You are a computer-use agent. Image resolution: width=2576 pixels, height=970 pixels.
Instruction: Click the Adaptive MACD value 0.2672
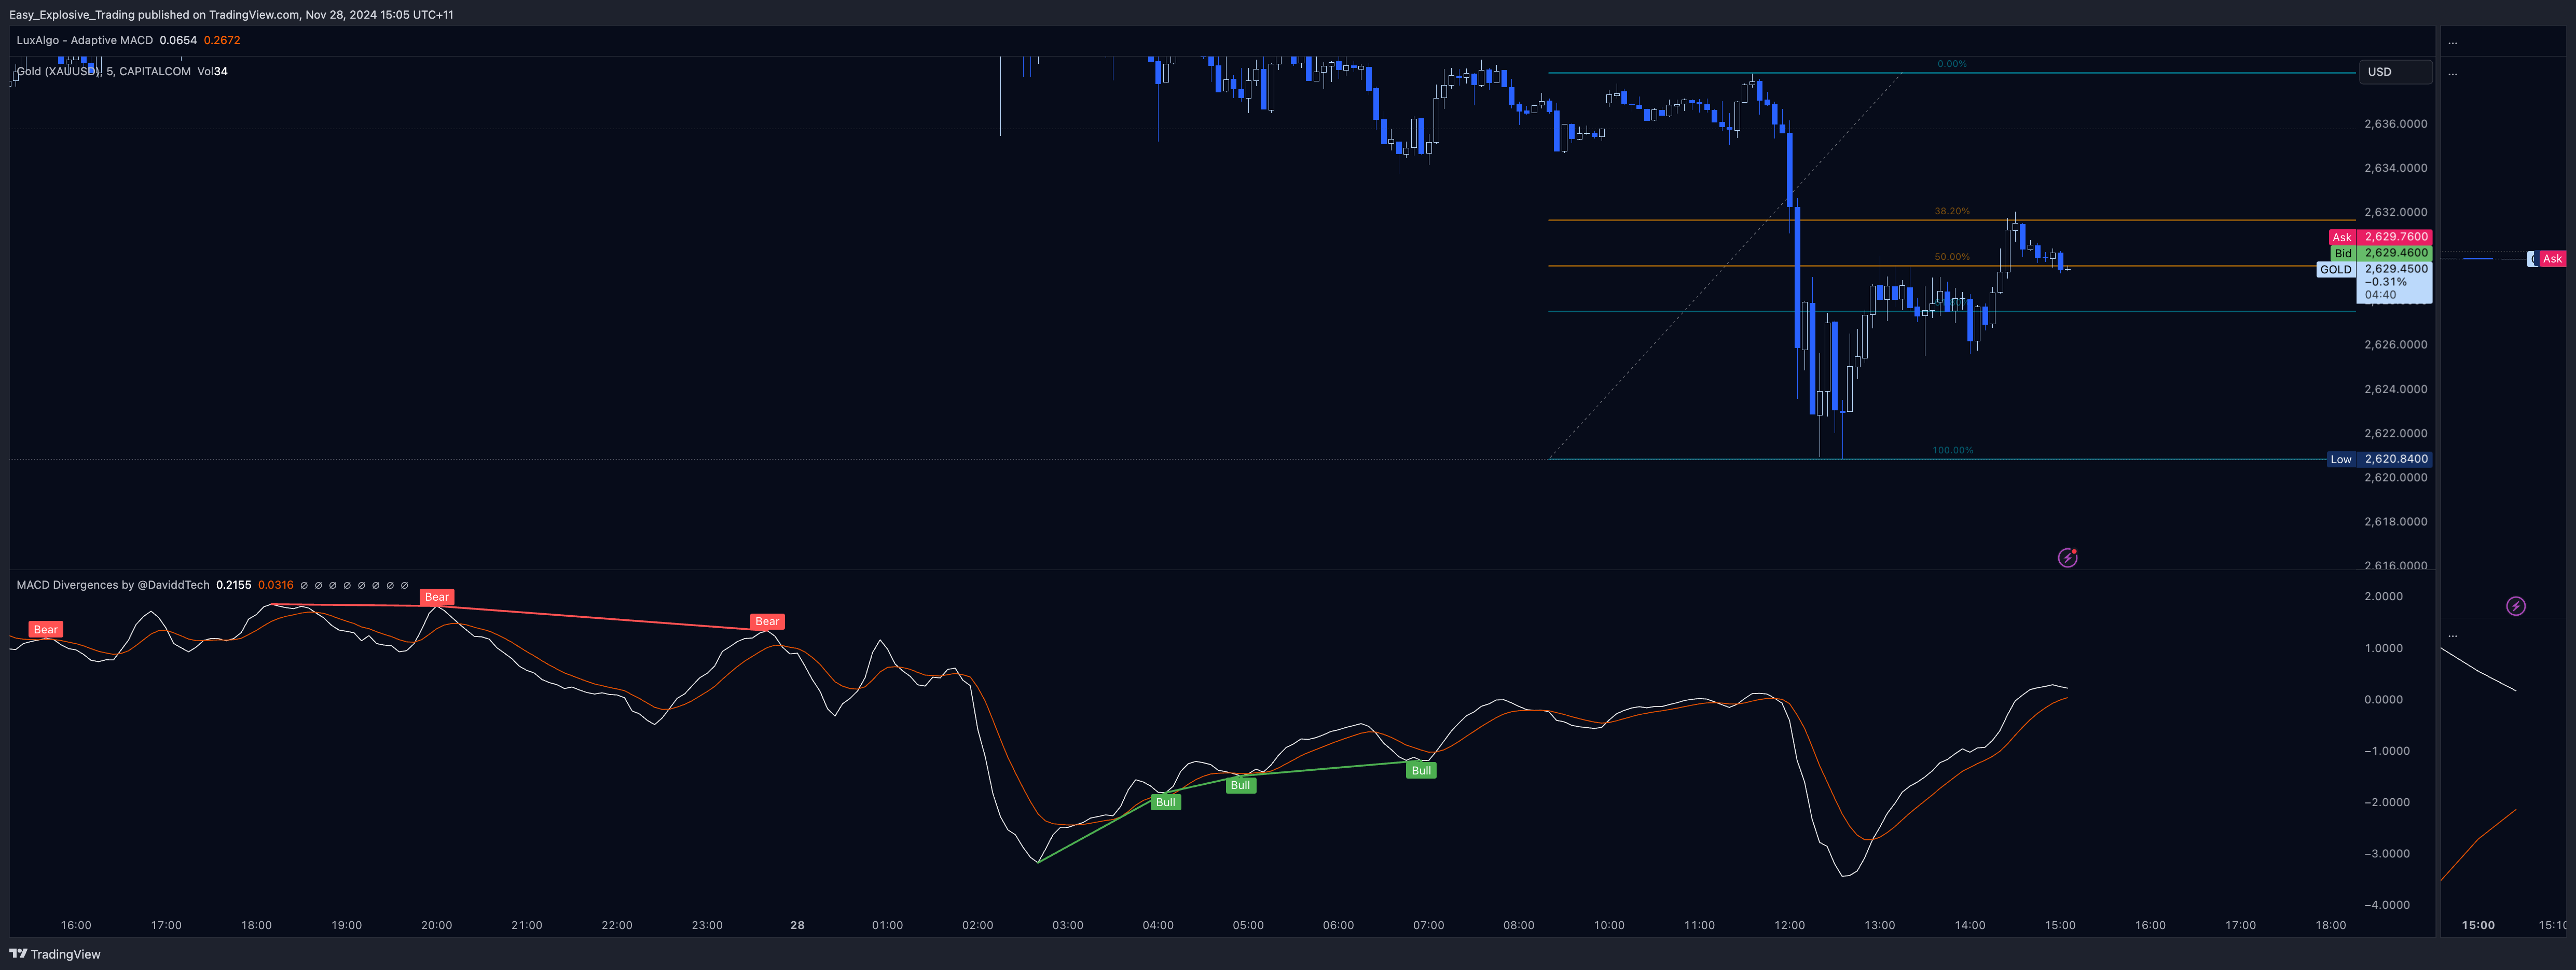(222, 40)
